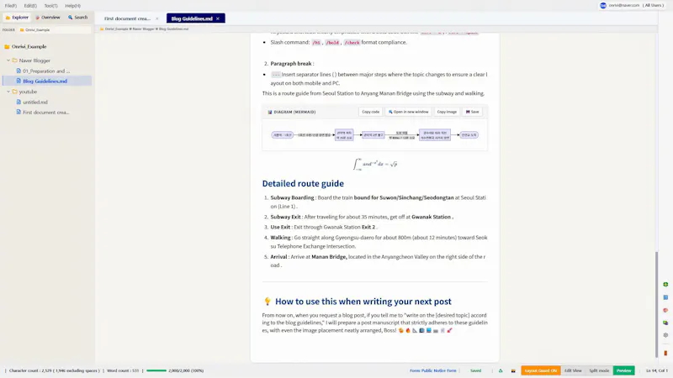Switch to Preview mode
673x378 pixels.
click(623, 370)
